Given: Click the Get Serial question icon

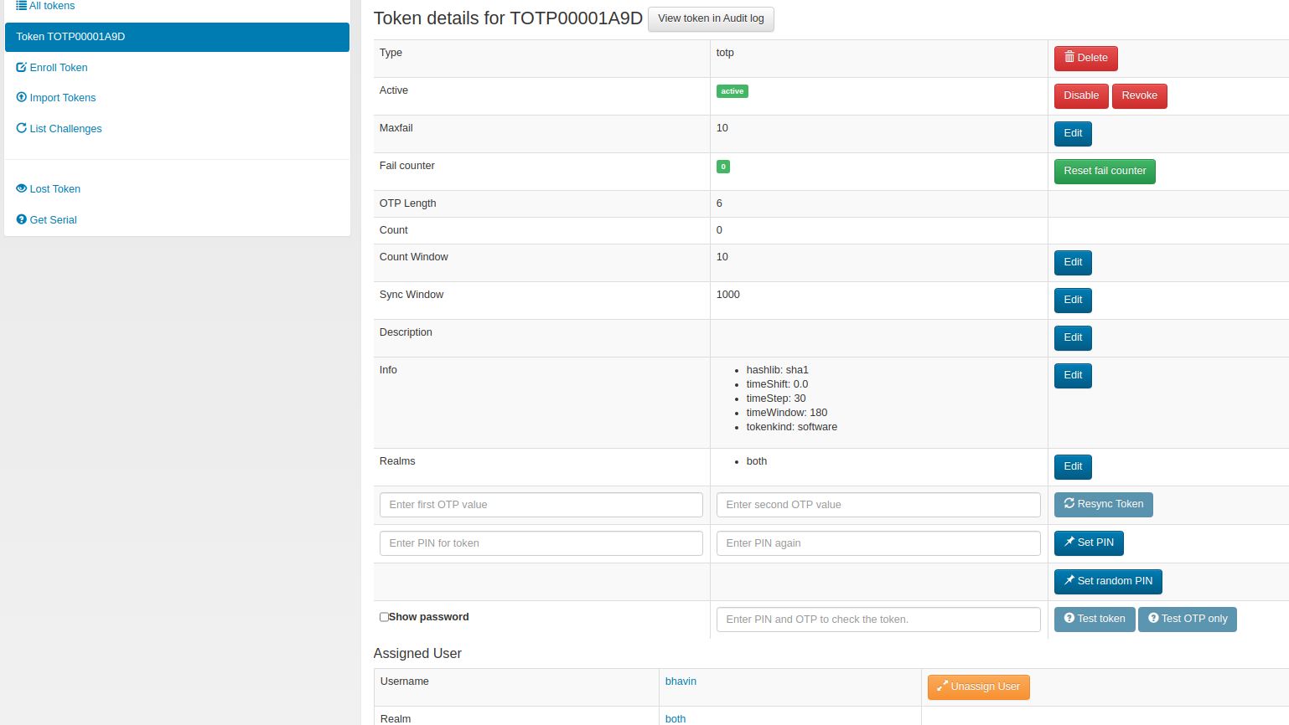Looking at the screenshot, I should [21, 219].
